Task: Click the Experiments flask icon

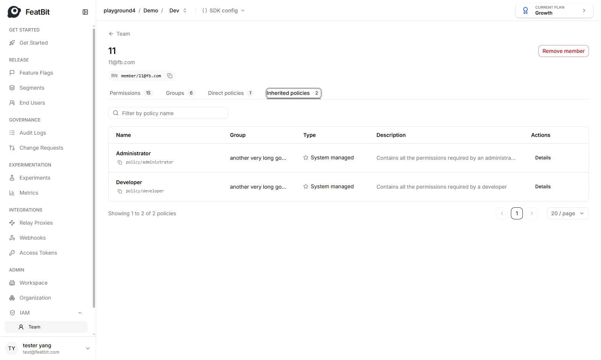Action: (x=12, y=178)
